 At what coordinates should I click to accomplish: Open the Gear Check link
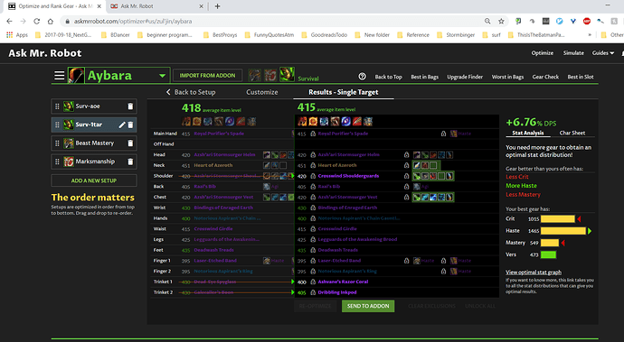pos(545,77)
